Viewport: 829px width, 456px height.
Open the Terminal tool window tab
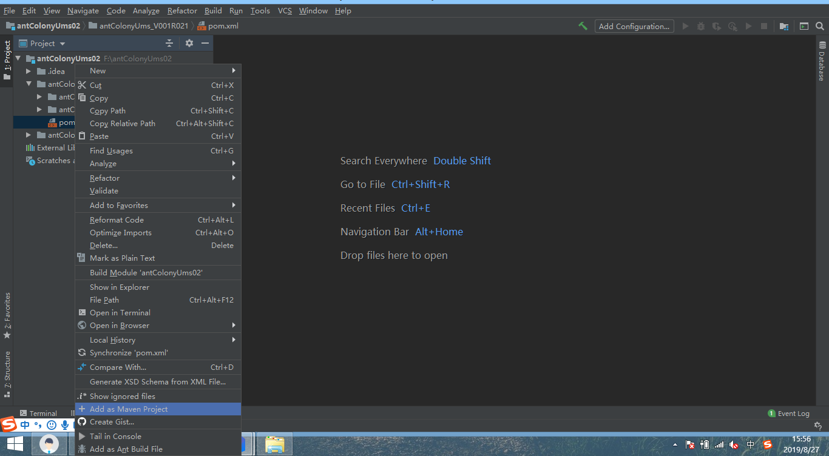[x=38, y=414]
